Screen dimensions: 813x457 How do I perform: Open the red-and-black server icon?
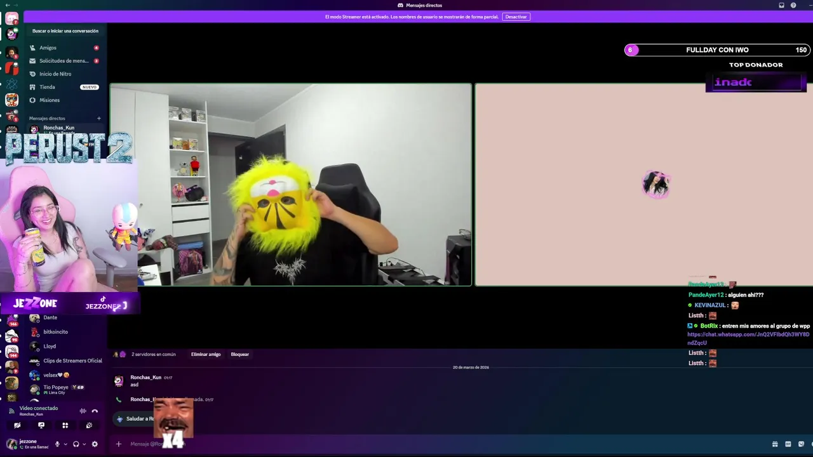11,67
